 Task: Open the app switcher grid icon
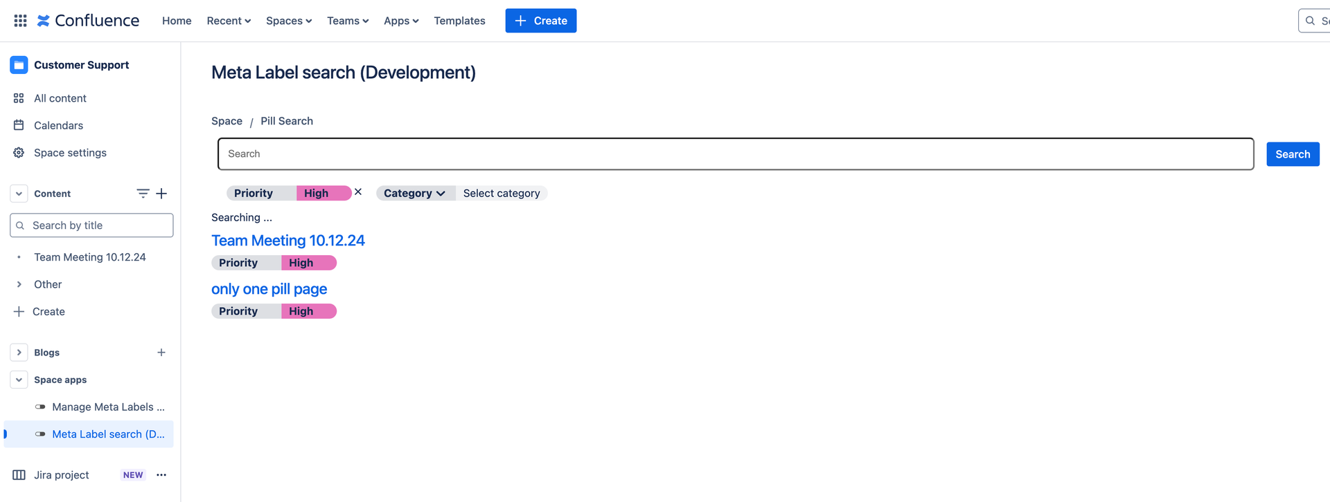[21, 21]
